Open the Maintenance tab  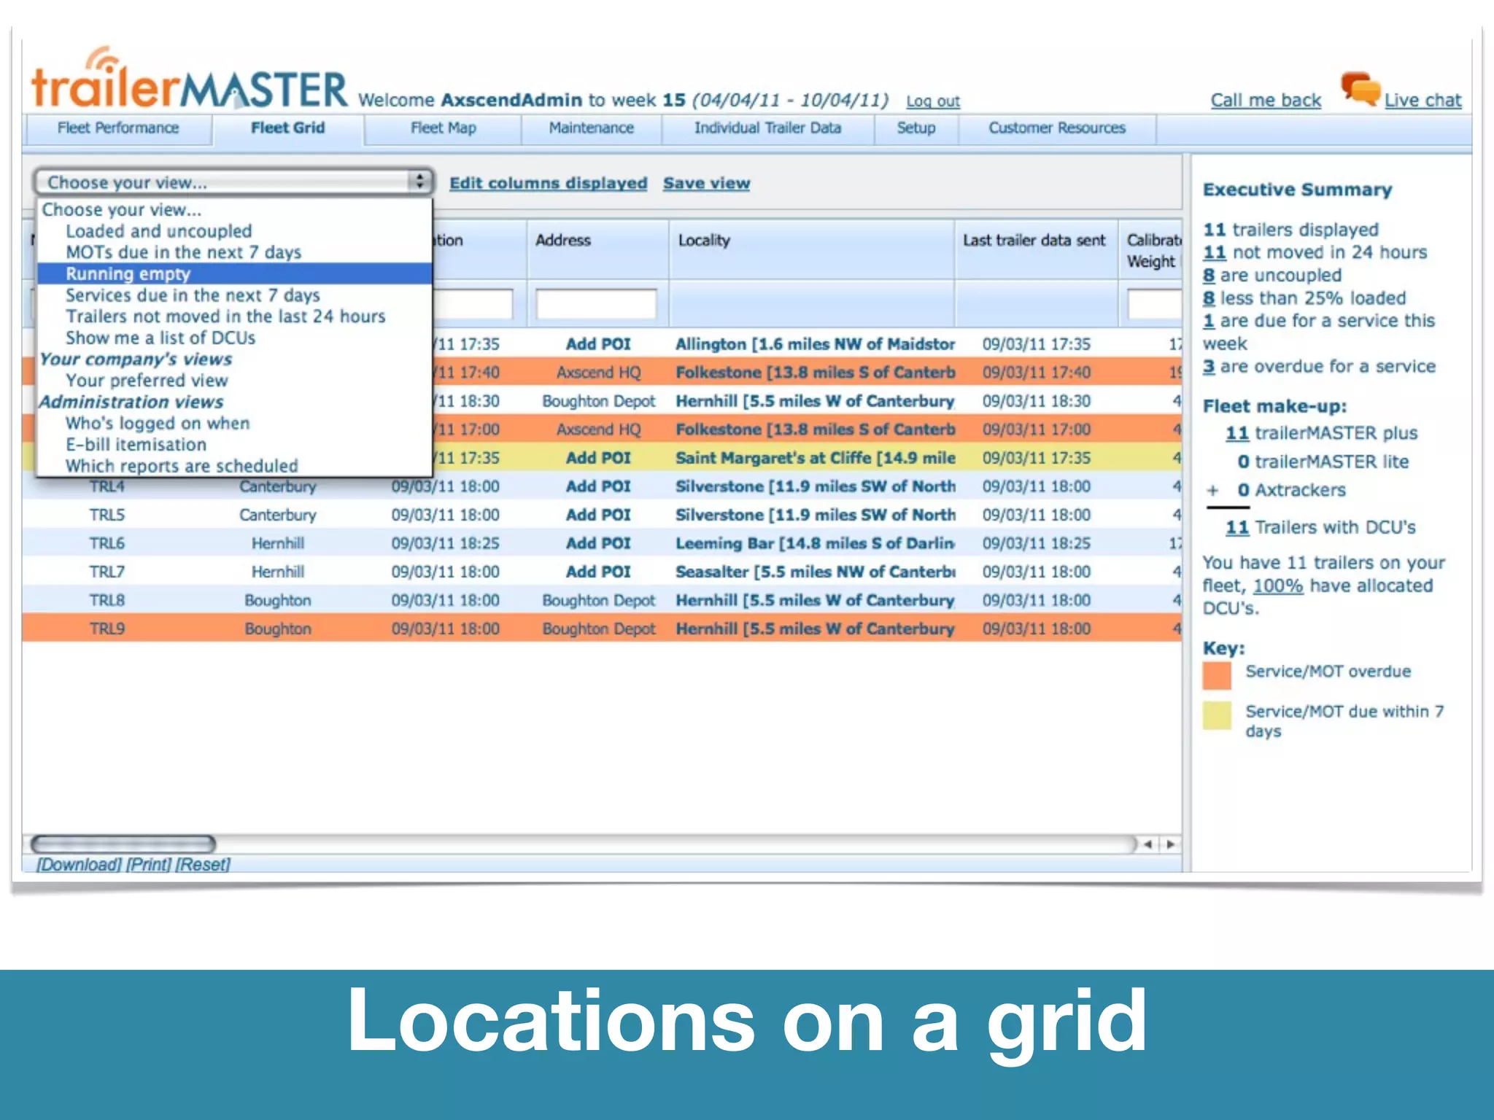tap(591, 128)
